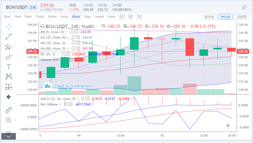Viewport: 253px width, 143px height.
Task: Switch to 深度图 depth chart view
Action: click(x=242, y=17)
